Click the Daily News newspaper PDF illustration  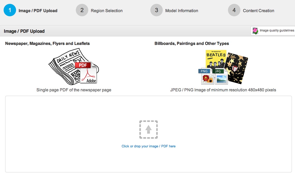click(x=73, y=67)
